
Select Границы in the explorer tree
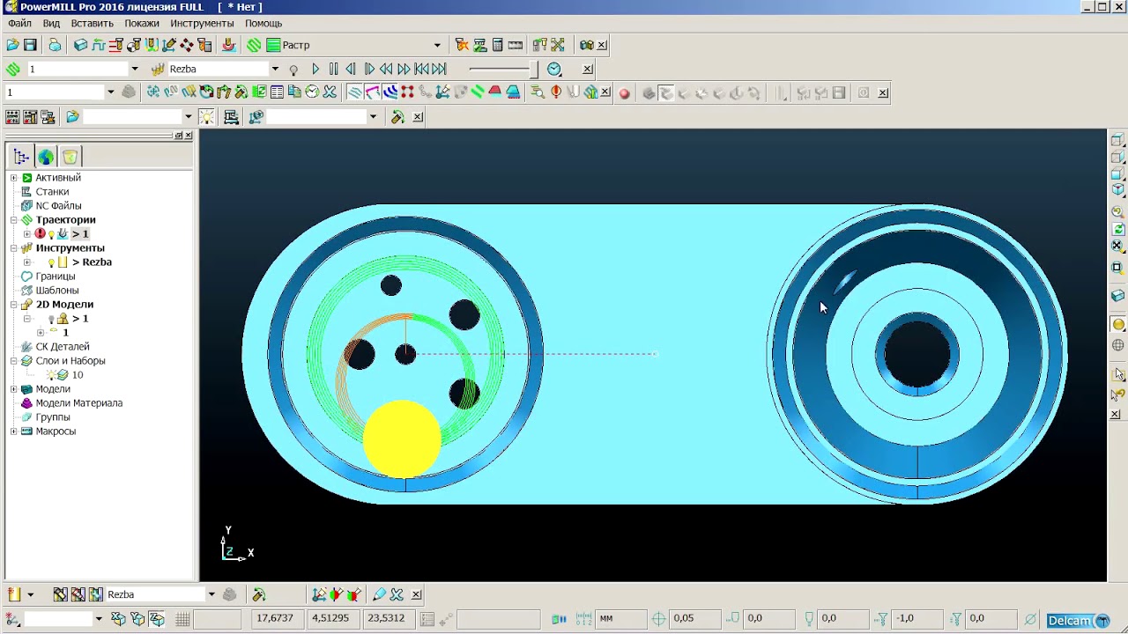point(55,276)
